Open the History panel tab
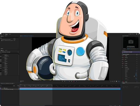Viewport: 140px width, 106px height. click(x=6, y=36)
